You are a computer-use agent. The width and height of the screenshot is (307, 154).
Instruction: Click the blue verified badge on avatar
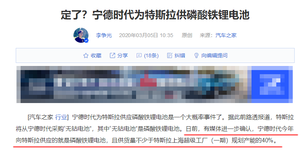86,41
